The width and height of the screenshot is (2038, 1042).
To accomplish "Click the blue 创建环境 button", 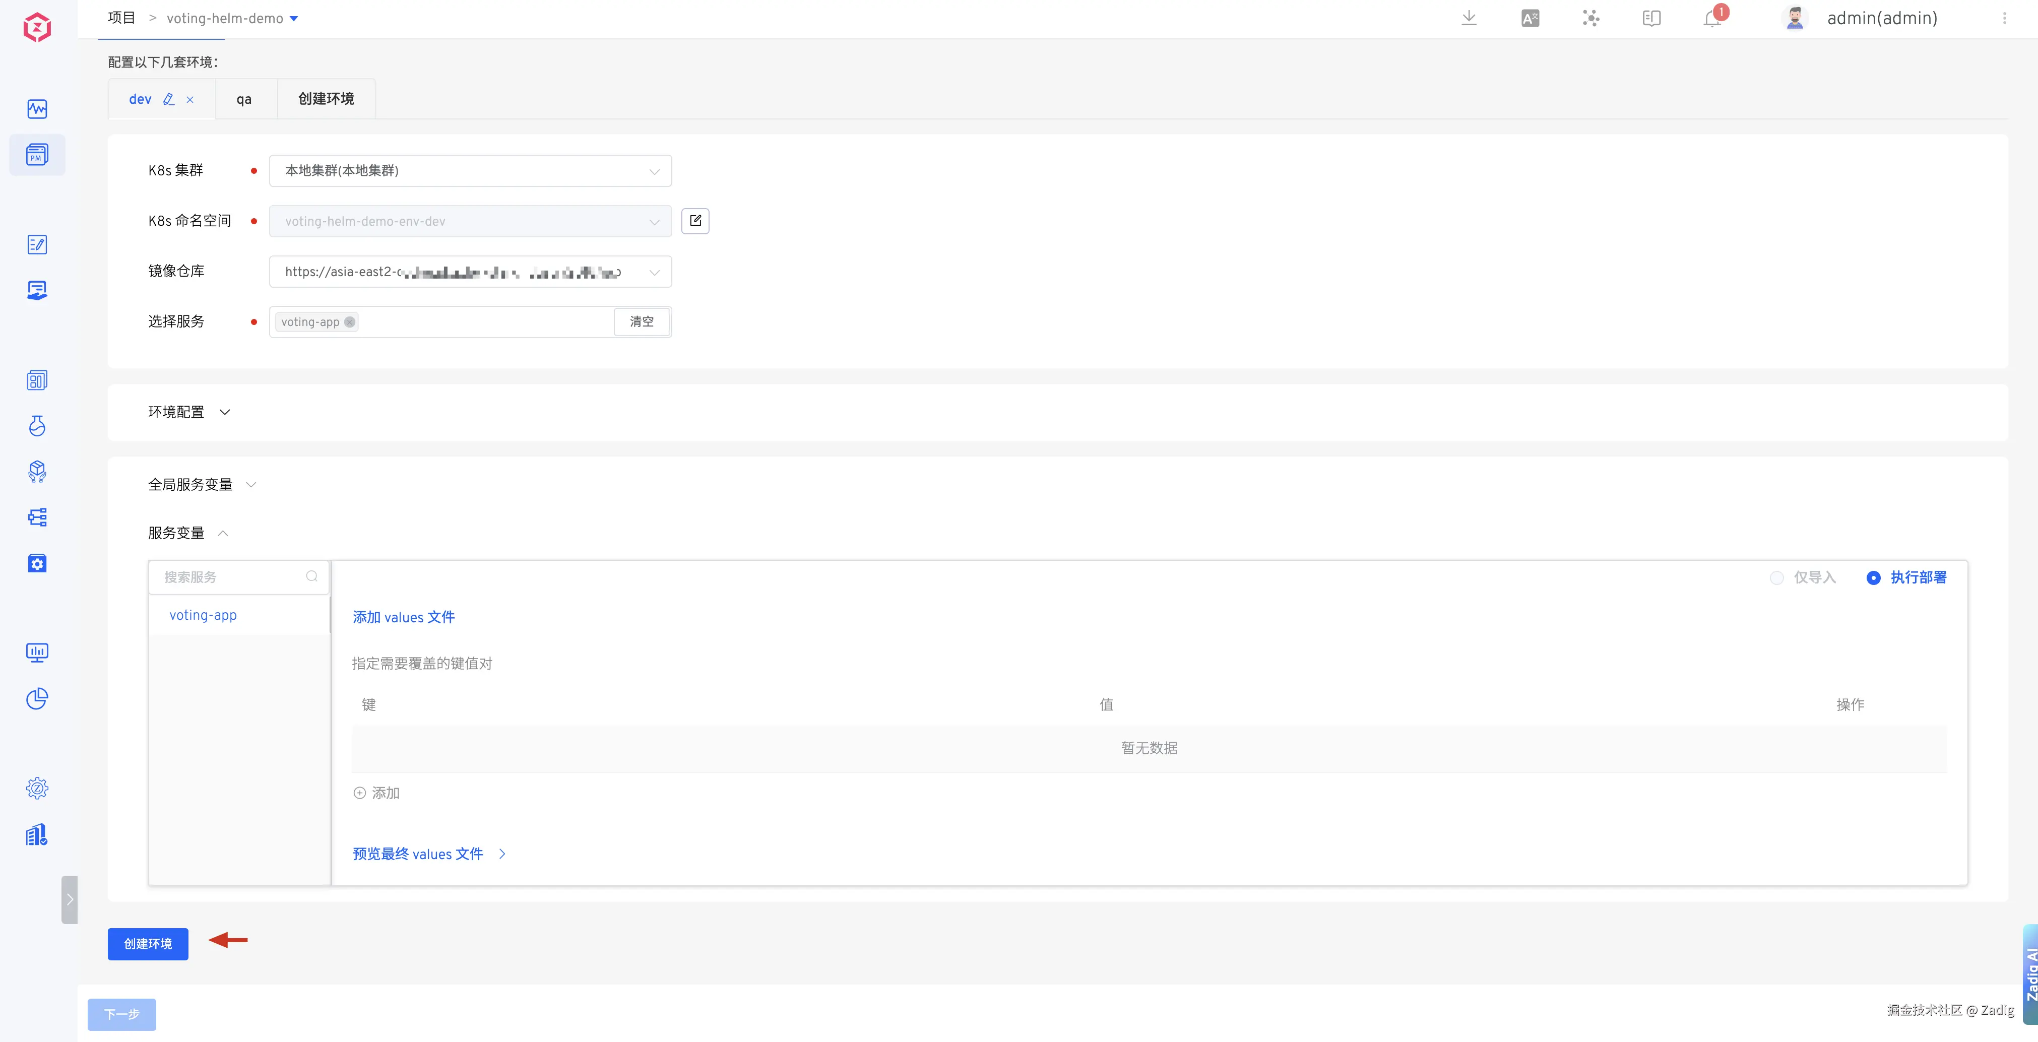I will (x=148, y=944).
